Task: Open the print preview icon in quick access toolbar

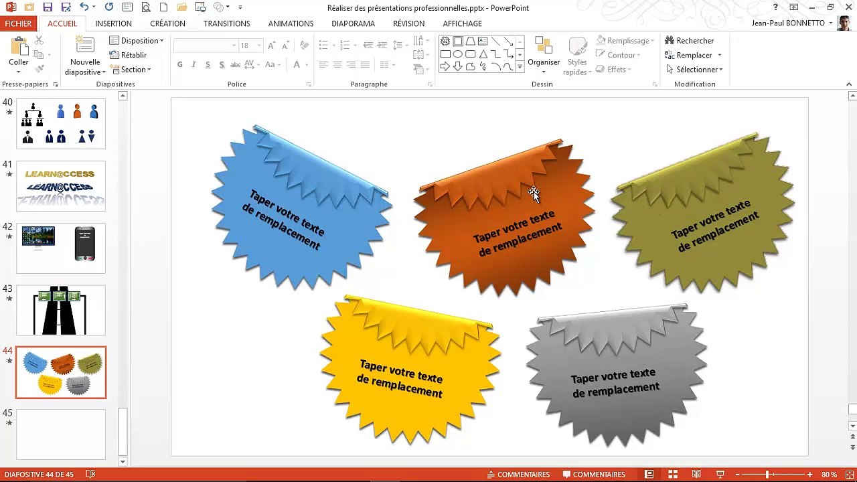Action: pyautogui.click(x=145, y=7)
